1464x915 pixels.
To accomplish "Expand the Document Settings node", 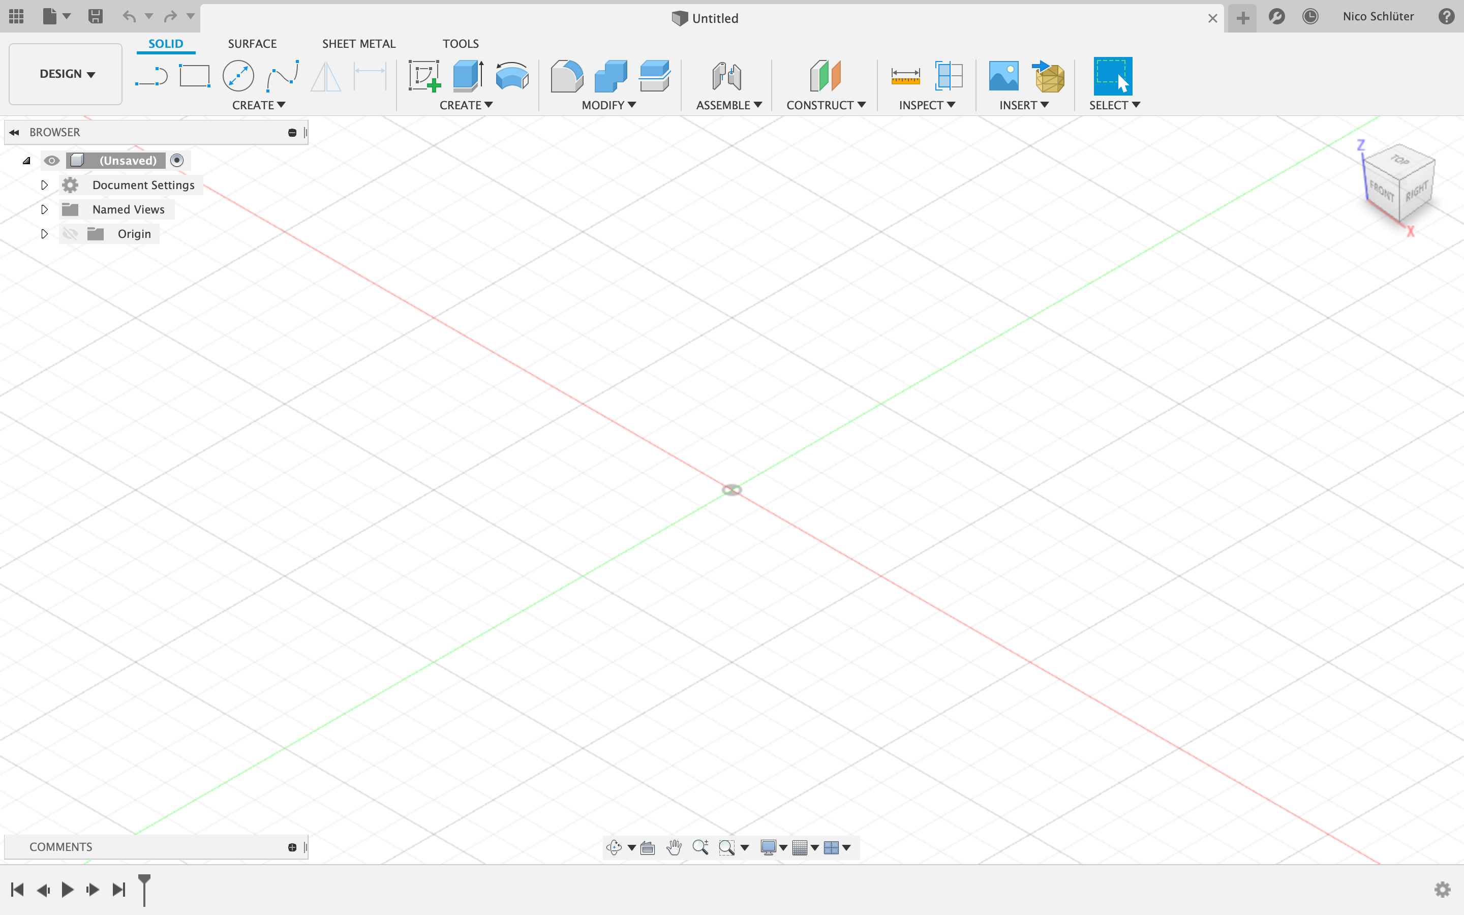I will coord(44,185).
